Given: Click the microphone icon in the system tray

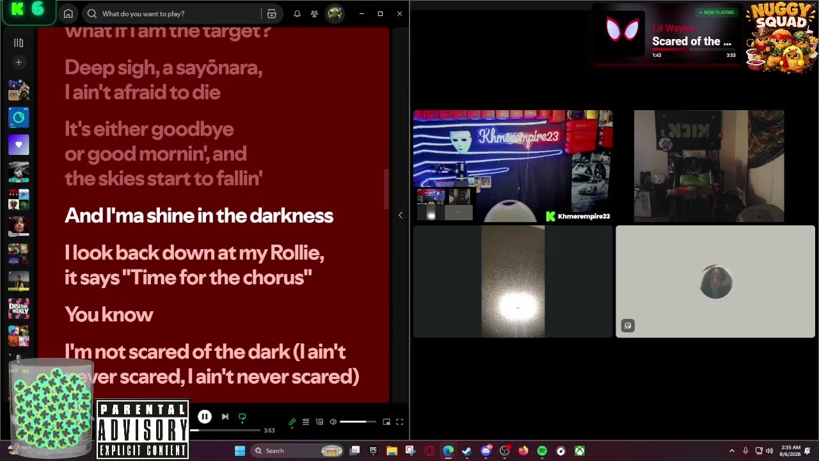Looking at the screenshot, I should pyautogui.click(x=745, y=451).
